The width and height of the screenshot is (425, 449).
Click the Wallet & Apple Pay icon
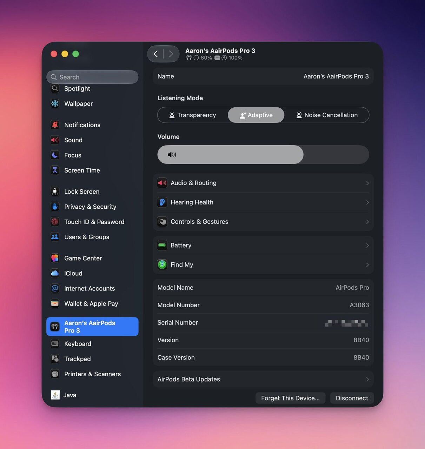click(x=55, y=303)
